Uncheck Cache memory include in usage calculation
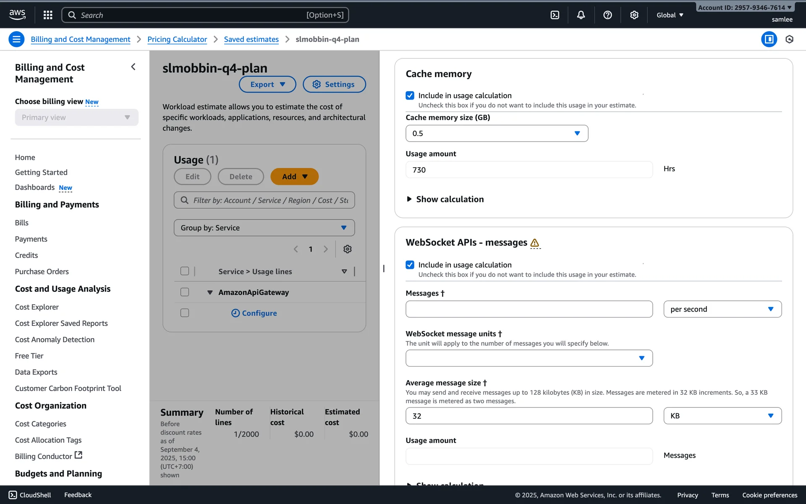This screenshot has width=806, height=504. (x=410, y=96)
